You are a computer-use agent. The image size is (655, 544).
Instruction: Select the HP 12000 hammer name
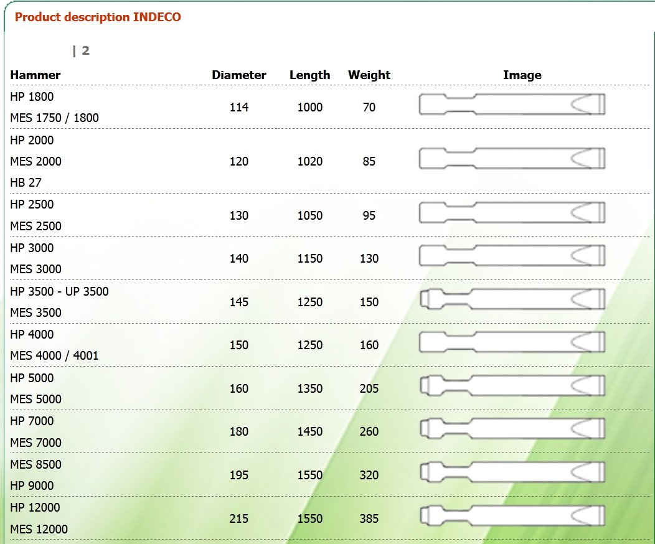(35, 507)
